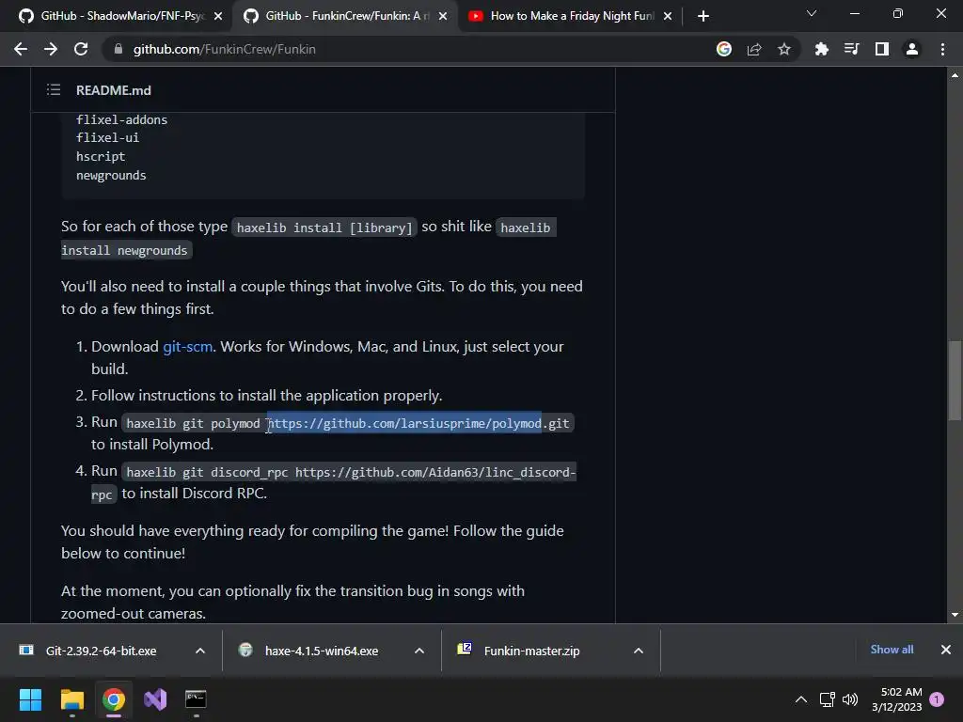Open clock and calendar 5:02 AM
Screen dimensions: 963x722
(896, 699)
